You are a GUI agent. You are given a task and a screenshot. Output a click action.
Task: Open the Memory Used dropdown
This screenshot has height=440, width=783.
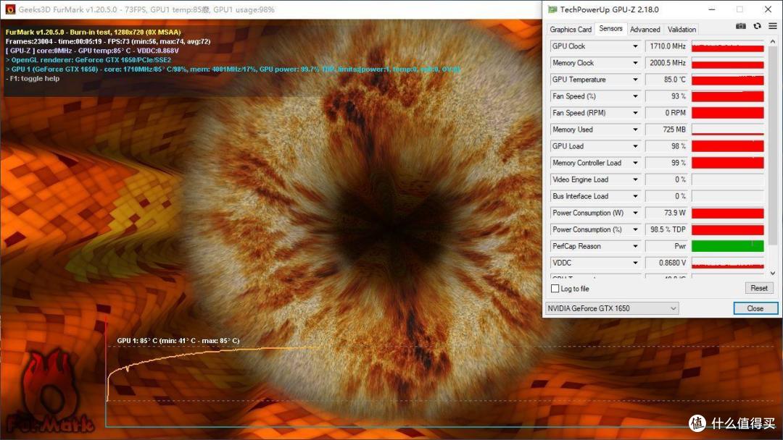click(x=635, y=130)
